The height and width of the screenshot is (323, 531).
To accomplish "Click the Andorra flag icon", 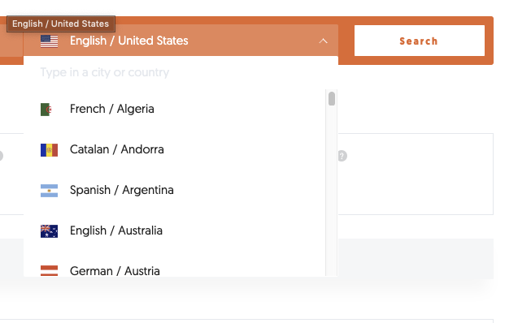I will [49, 150].
